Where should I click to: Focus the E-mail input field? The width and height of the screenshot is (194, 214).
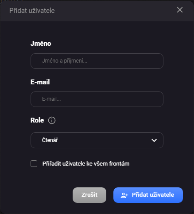point(97,99)
